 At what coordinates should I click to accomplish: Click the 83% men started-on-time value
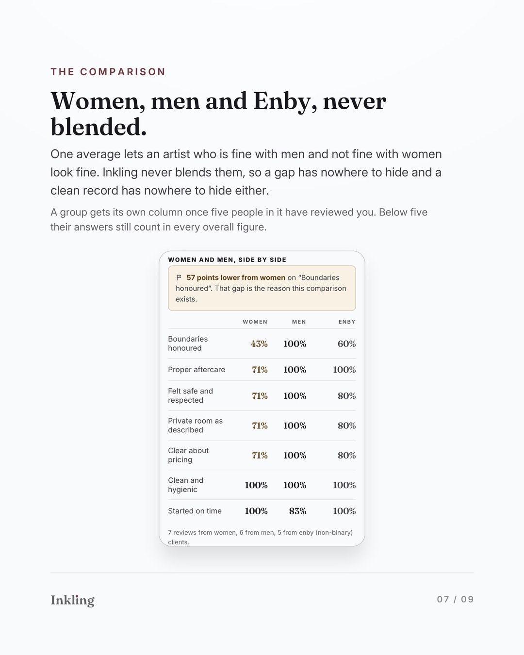(x=297, y=511)
